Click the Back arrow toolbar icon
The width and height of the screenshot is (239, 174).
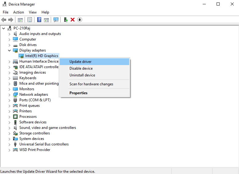[x=4, y=20]
